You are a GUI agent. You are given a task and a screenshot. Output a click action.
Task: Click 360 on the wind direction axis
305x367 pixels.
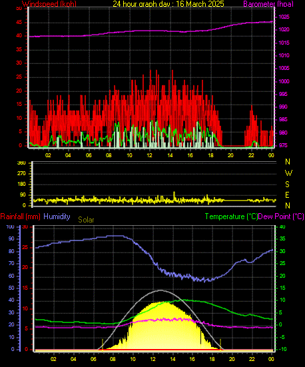[21, 163]
